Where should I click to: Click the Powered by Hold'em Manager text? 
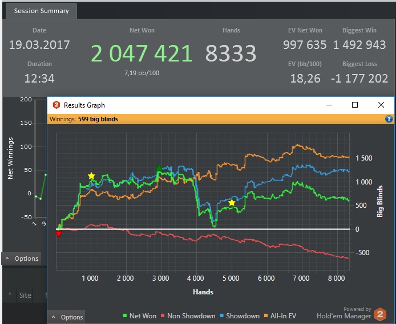tap(344, 313)
